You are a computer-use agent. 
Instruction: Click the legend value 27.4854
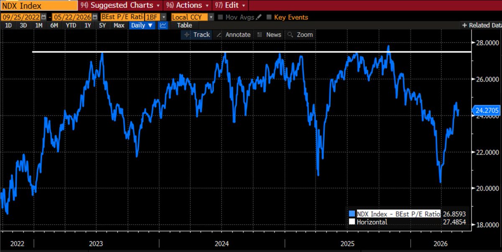coord(454,222)
